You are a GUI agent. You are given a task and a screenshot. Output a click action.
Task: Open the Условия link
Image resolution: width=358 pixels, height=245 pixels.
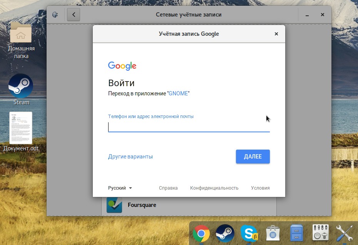click(260, 188)
